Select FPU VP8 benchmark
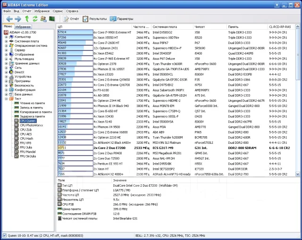 point(25,143)
